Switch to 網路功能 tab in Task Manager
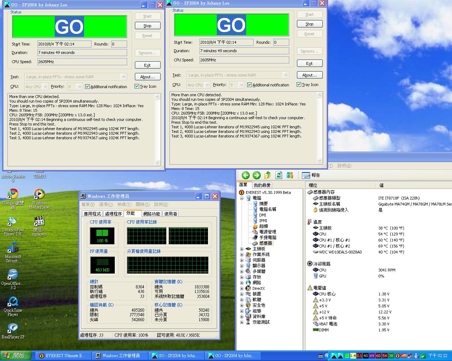Image resolution: width=452 pixels, height=361 pixels. coord(151,214)
